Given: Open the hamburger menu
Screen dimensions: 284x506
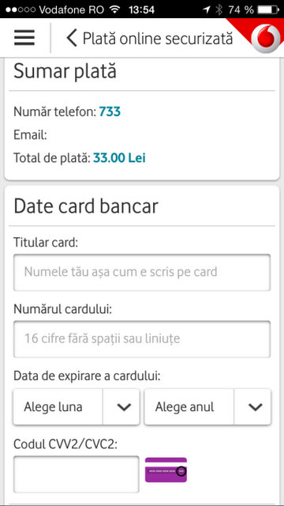Looking at the screenshot, I should click(24, 38).
